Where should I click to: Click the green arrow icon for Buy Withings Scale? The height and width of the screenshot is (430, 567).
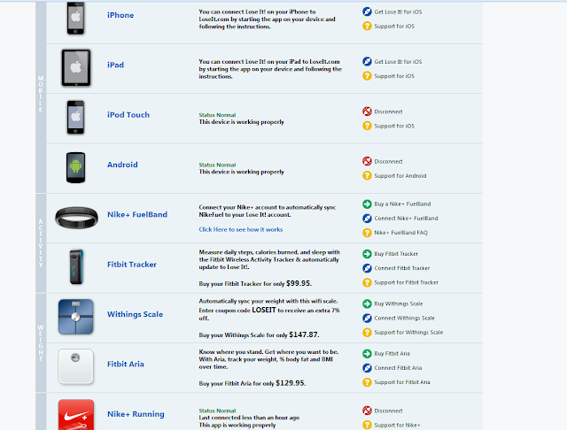click(367, 303)
